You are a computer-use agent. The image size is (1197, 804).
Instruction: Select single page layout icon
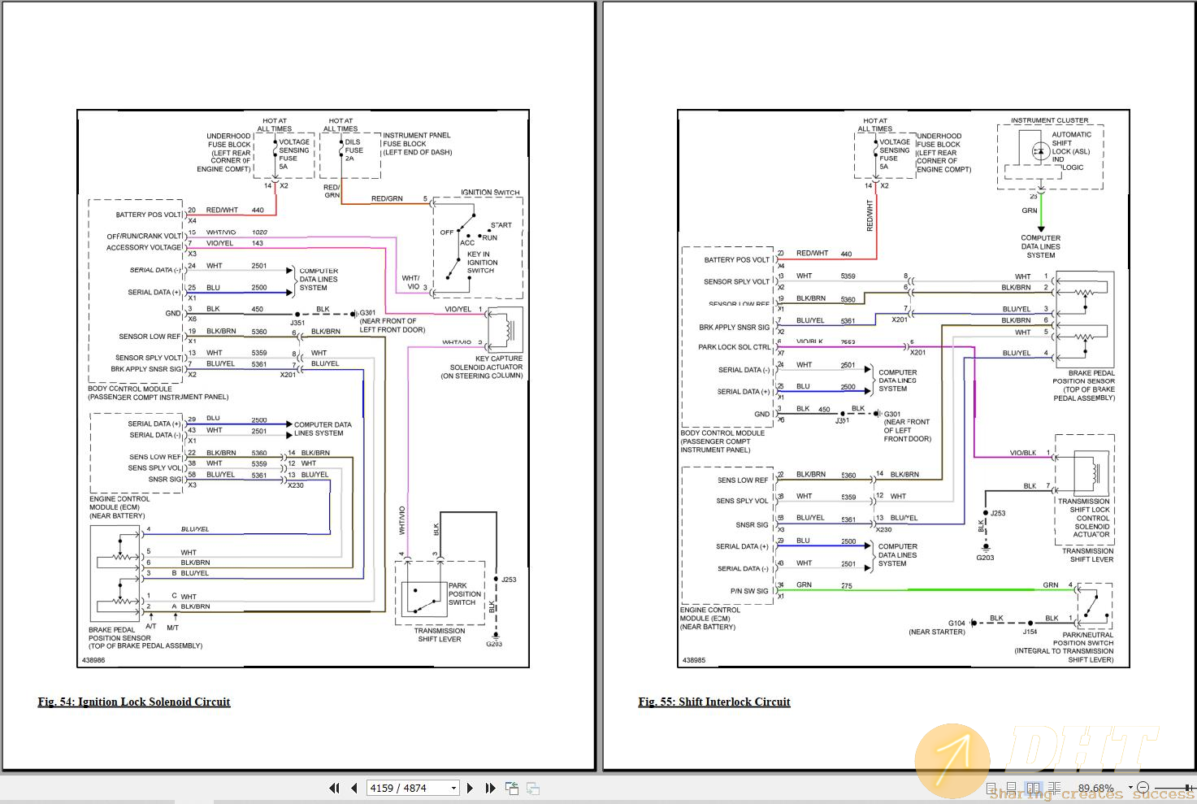tap(991, 789)
